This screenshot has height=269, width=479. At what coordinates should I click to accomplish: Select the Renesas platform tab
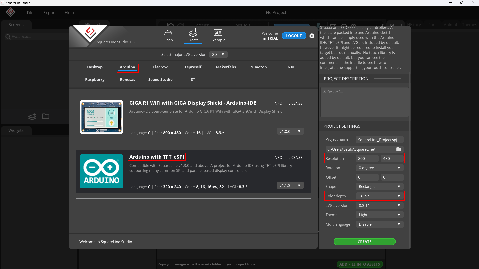tap(127, 79)
